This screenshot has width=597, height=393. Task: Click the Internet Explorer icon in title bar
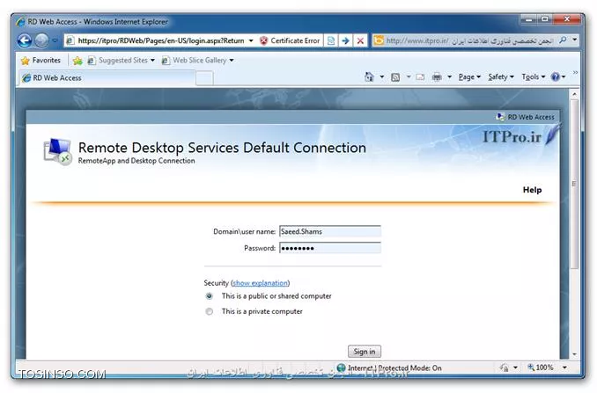coord(20,22)
